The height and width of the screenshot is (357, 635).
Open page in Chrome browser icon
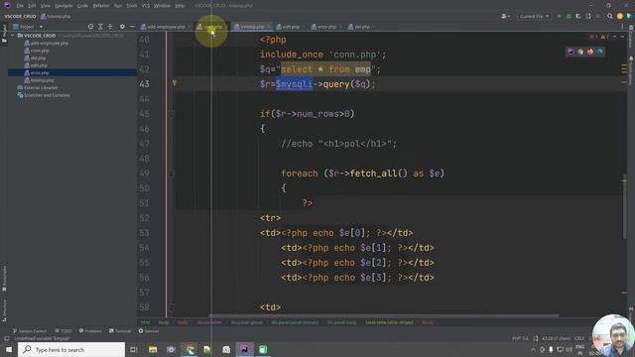[580, 52]
